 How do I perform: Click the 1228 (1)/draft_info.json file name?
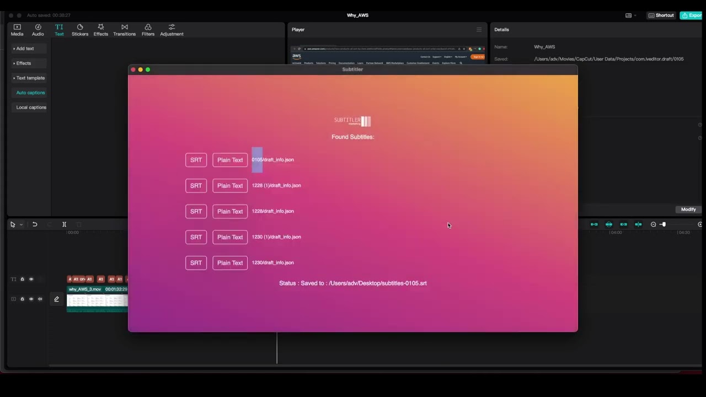pos(276,185)
